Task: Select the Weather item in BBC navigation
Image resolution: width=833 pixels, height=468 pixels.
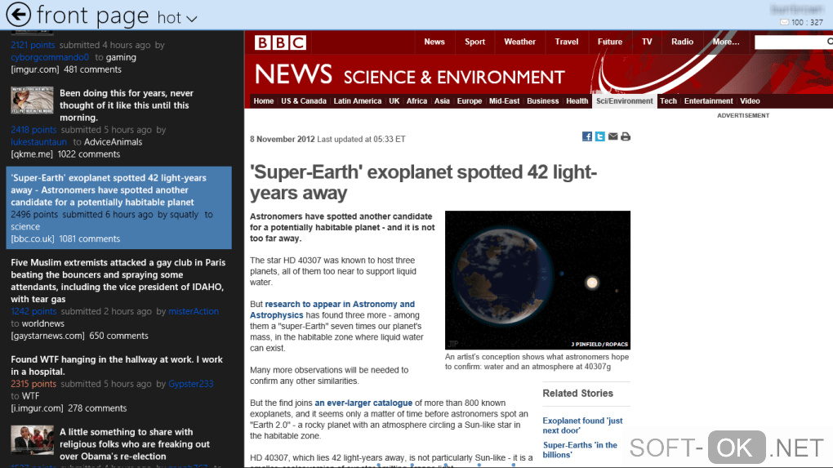Action: coord(519,42)
